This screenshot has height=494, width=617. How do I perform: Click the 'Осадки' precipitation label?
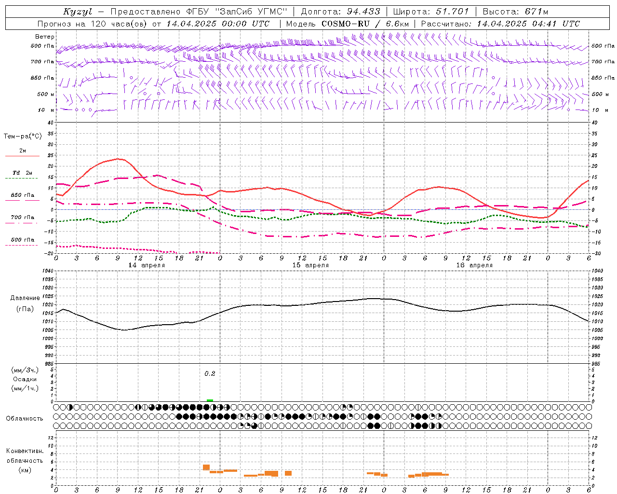click(x=25, y=379)
